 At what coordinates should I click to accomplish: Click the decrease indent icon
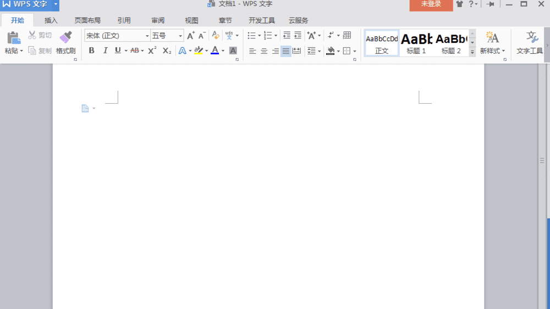click(287, 35)
